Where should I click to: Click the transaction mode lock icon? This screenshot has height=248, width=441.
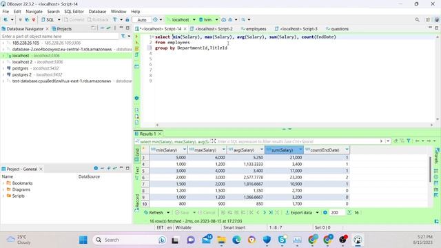click(x=127, y=20)
